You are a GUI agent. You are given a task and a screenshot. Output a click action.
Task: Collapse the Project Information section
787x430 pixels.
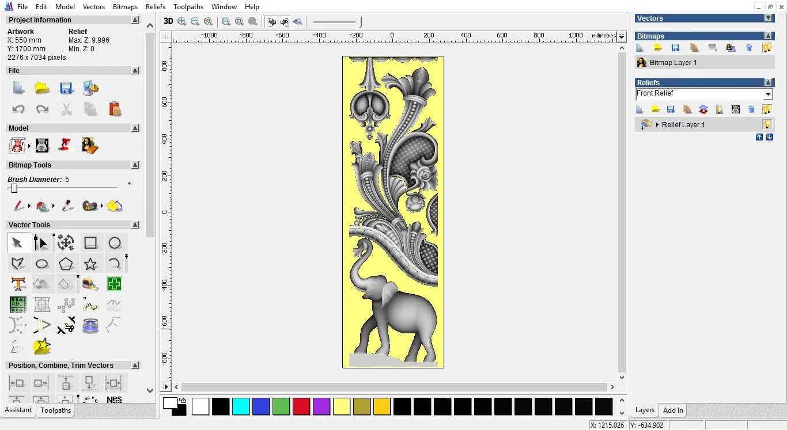135,20
